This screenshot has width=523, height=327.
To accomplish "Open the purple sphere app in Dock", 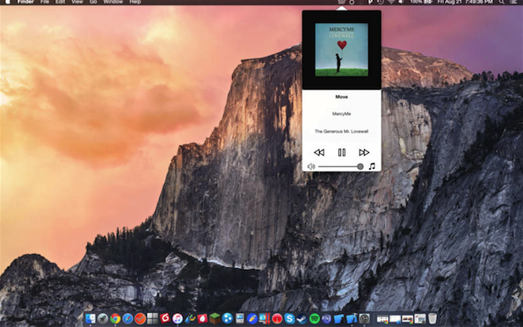I will click(326, 319).
